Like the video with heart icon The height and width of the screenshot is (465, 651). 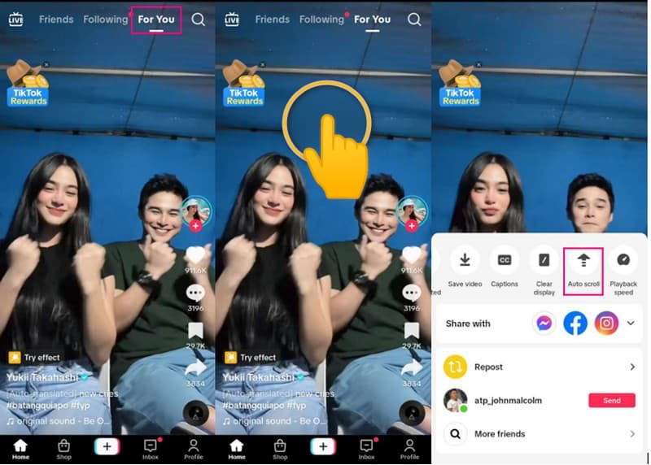tap(195, 255)
